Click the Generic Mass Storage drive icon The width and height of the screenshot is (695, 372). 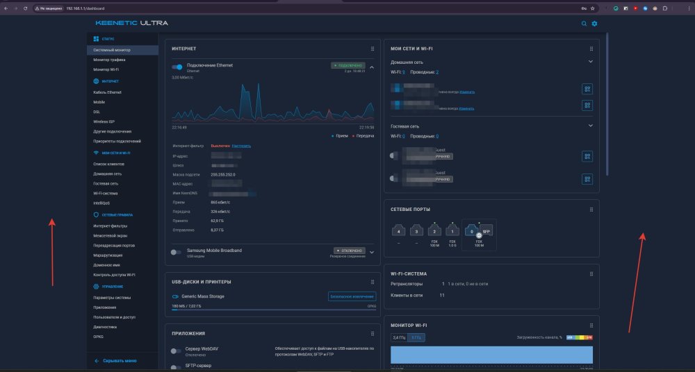(x=175, y=296)
